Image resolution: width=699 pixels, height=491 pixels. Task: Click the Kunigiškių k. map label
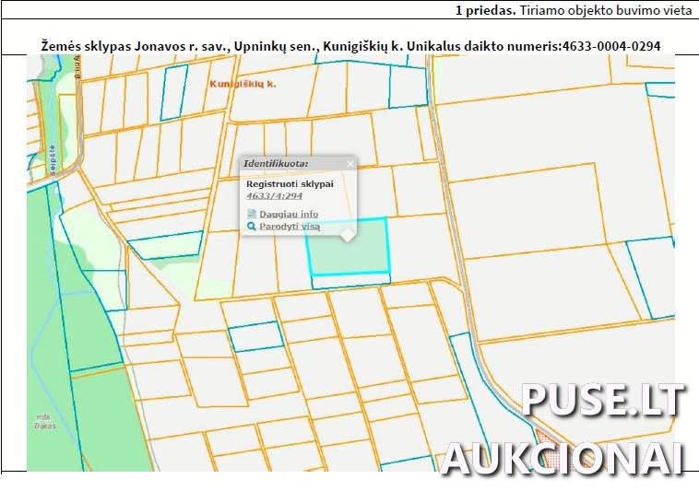pyautogui.click(x=243, y=84)
